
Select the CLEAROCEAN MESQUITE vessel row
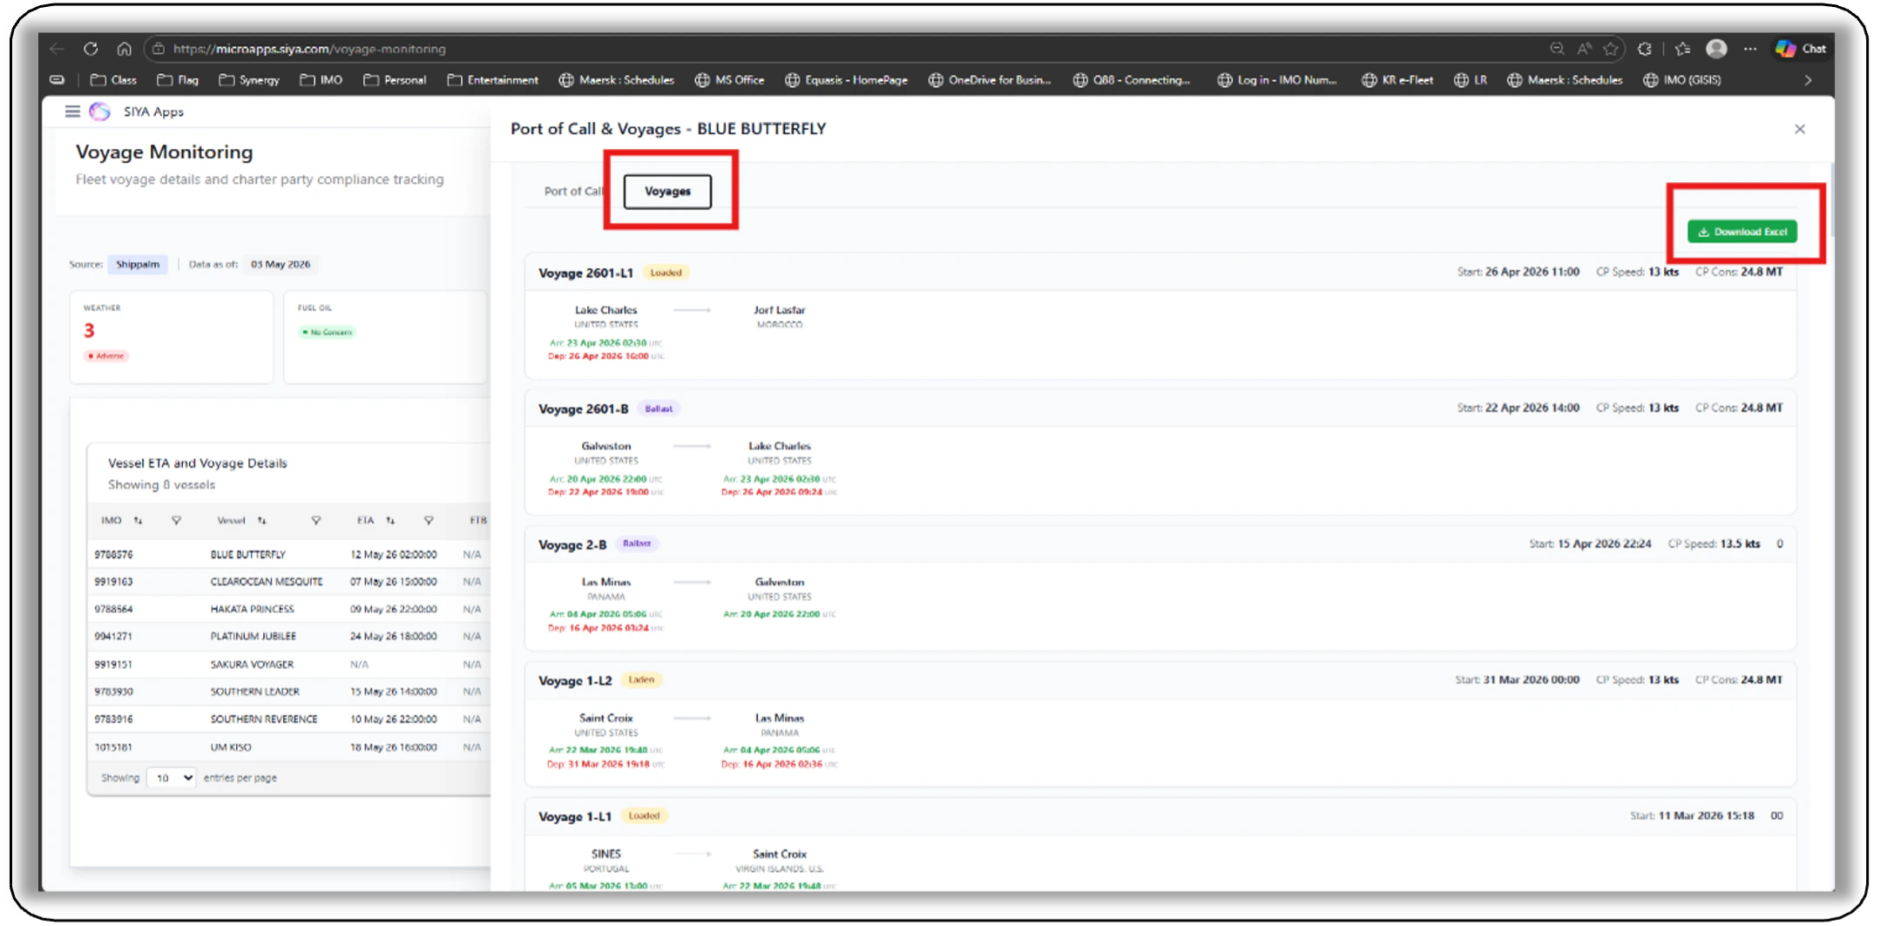click(289, 582)
